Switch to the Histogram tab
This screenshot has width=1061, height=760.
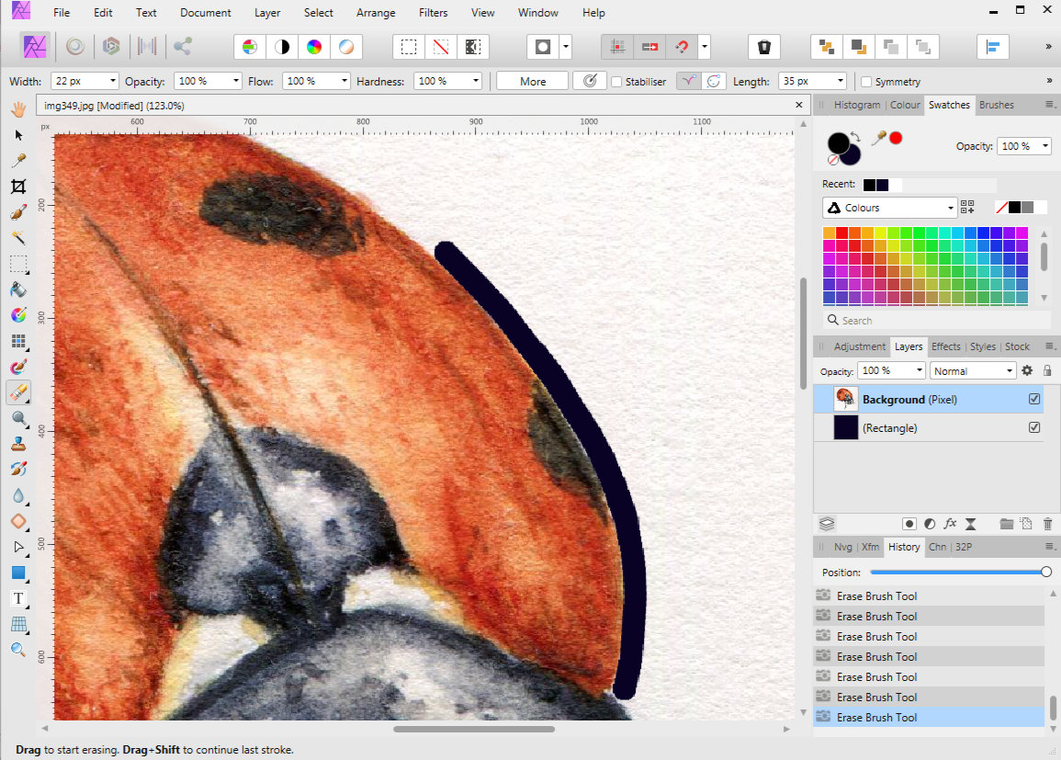click(x=857, y=105)
